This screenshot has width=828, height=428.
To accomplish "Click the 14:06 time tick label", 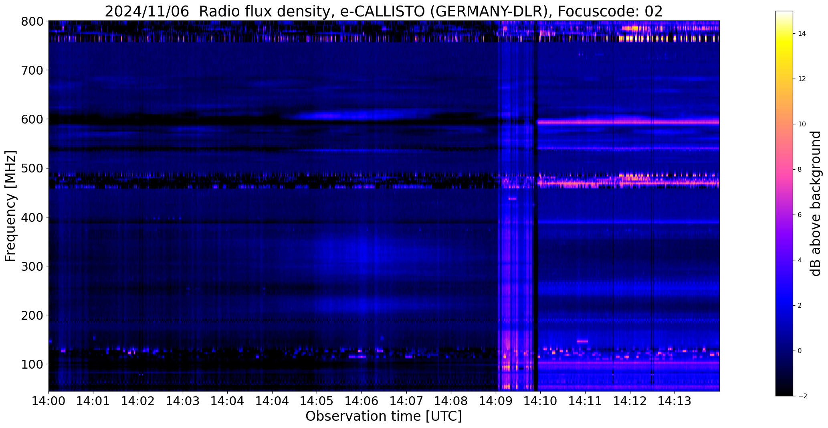I will point(362,401).
